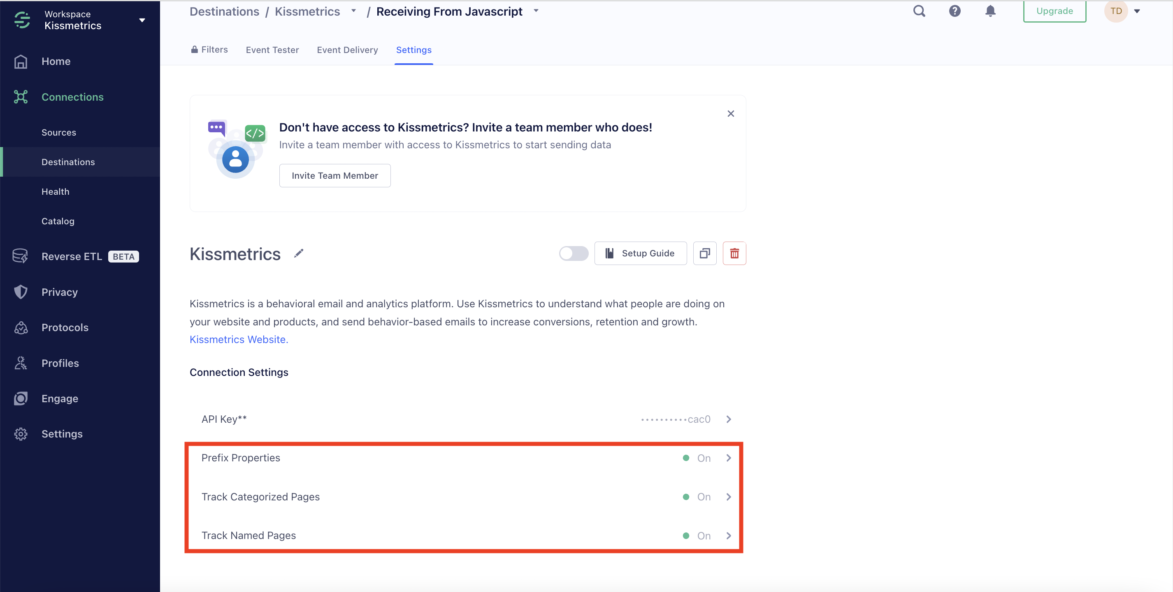1173x592 pixels.
Task: Toggle the Kissmetrics destination enable switch
Action: tap(573, 253)
